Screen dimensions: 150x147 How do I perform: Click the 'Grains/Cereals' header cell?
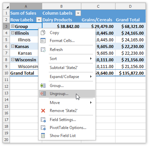coord(98,20)
